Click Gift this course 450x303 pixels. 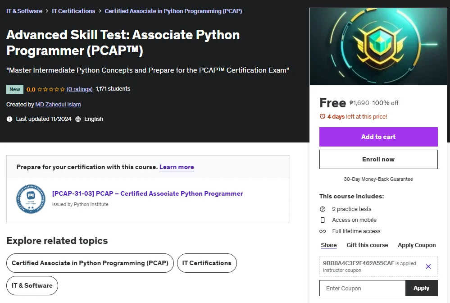point(367,245)
